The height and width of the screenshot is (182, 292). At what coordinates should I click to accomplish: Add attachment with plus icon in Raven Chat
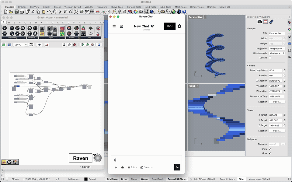click(116, 167)
